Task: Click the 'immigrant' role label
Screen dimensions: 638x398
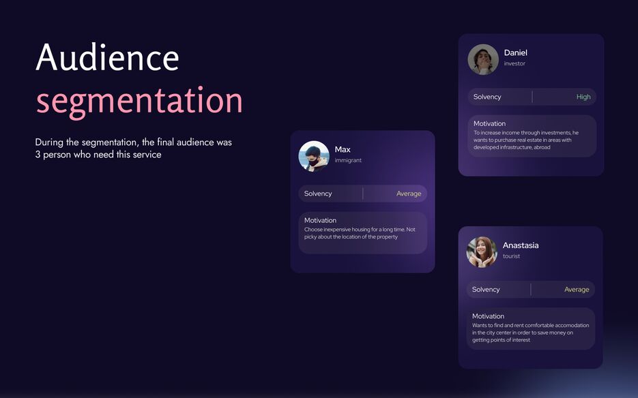Action: (348, 160)
